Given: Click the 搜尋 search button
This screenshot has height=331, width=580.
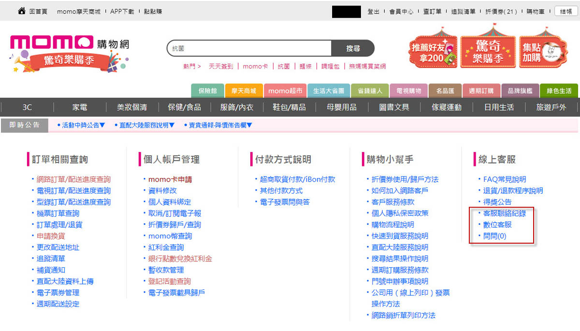Looking at the screenshot, I should pos(353,48).
